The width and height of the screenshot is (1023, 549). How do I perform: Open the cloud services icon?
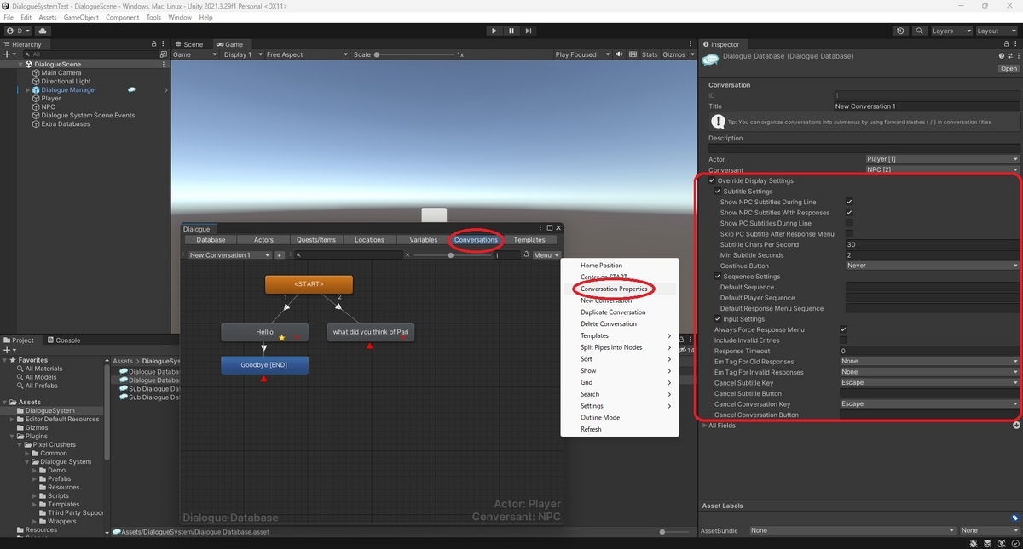(43, 31)
